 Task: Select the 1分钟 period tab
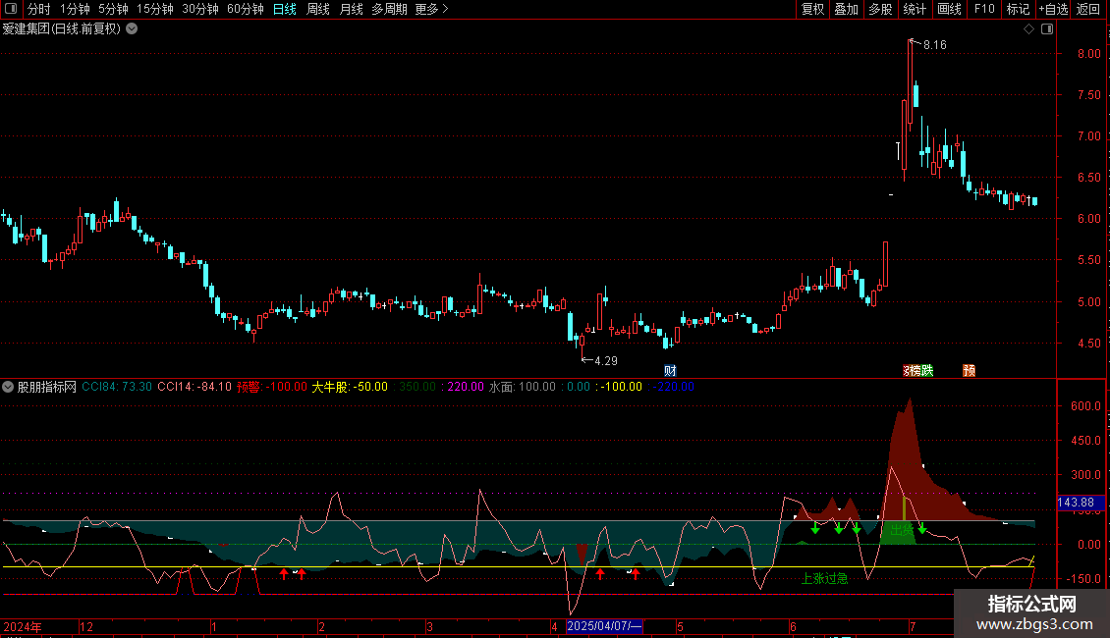75,9
